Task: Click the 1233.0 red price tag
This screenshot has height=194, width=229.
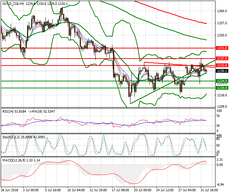Action: 222,65
